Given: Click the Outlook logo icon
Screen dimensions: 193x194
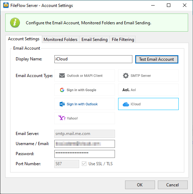Looking at the screenshot, I should pos(62,104).
